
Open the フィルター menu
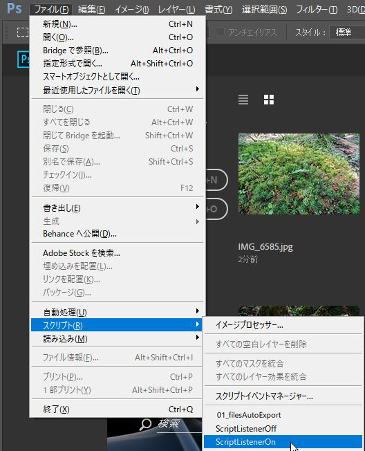pos(317,10)
